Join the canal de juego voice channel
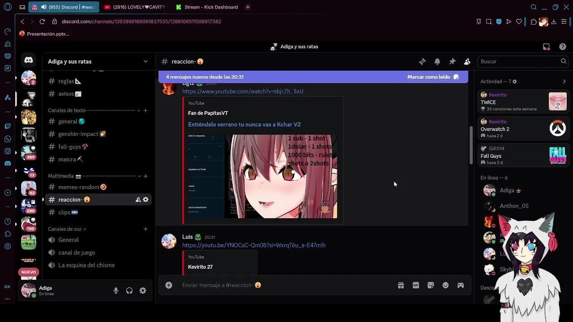Viewport: 573px width, 322px height. coord(98,253)
